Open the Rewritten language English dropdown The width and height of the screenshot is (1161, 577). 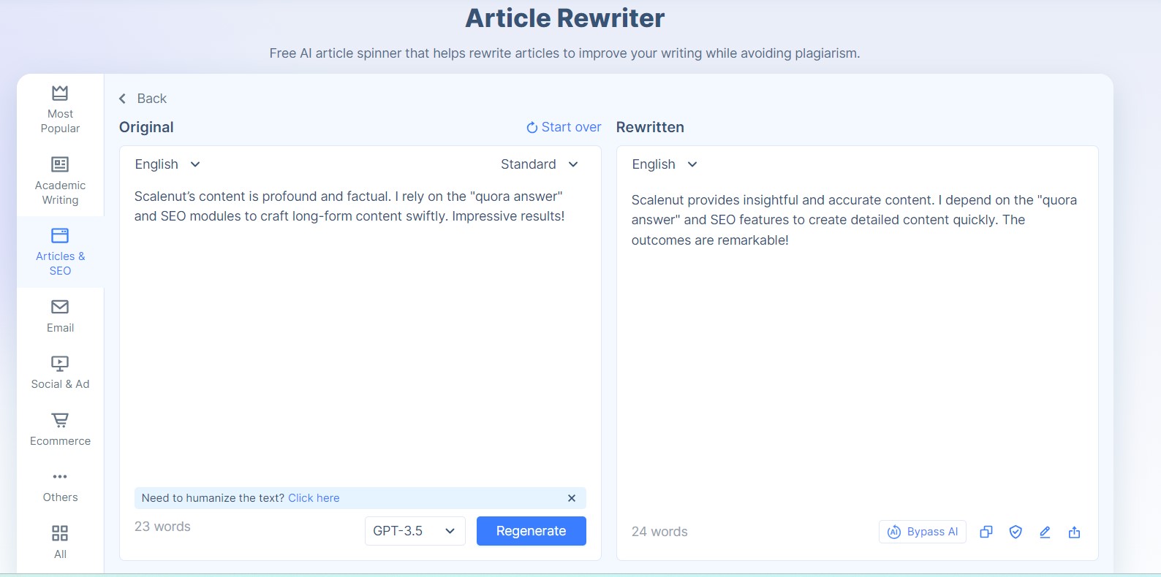665,164
